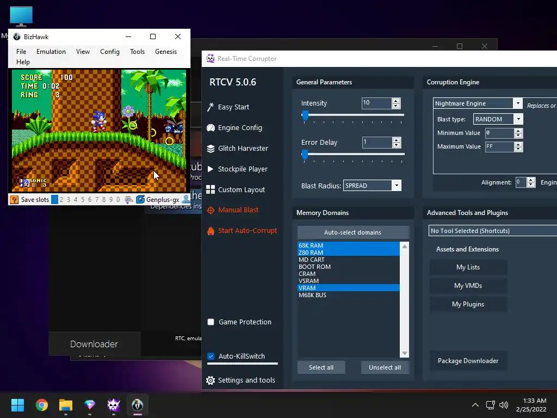Open the network tray icon
The width and height of the screenshot is (557, 418).
tap(491, 405)
